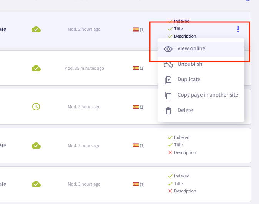
Task: Click the crossed-out cloud Unpublish icon
Action: coord(168,64)
